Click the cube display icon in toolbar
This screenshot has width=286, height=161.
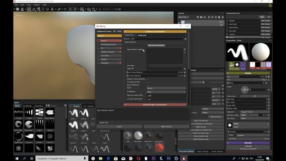click(93, 9)
